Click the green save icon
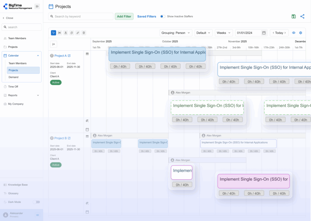The width and height of the screenshot is (311, 221). pyautogui.click(x=293, y=16)
